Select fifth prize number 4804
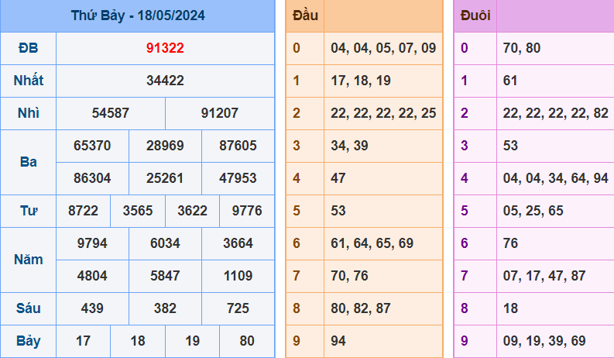The width and height of the screenshot is (614, 358). [x=92, y=276]
